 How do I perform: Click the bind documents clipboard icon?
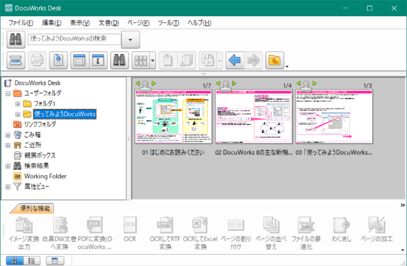[168, 60]
